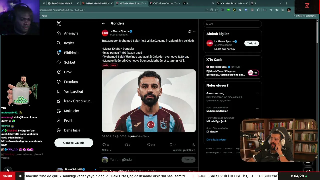Open the Reklam Bilgileri footer link
Screen dimensions: 320x180
(213, 153)
